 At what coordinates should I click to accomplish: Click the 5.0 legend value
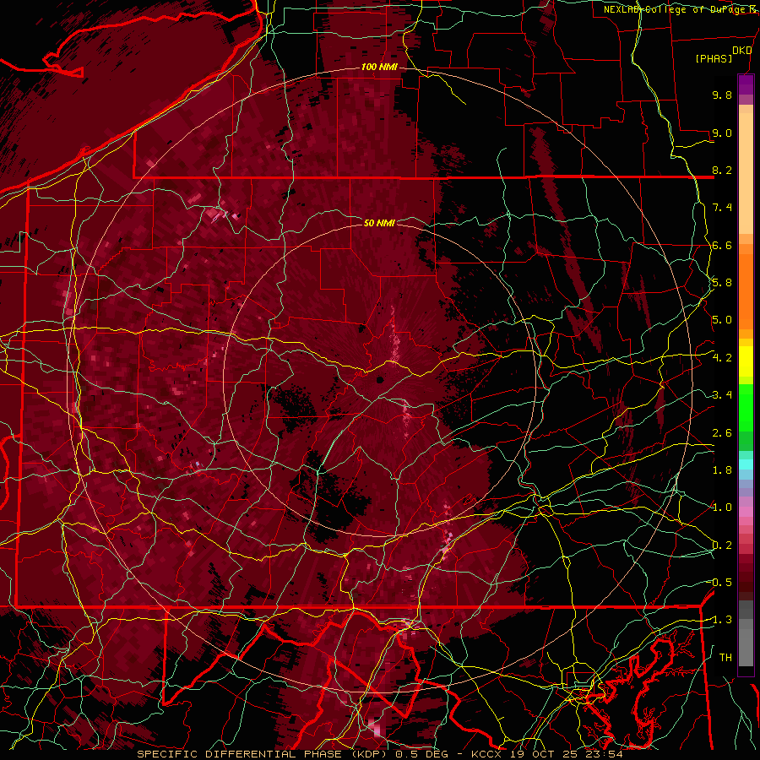click(x=722, y=320)
